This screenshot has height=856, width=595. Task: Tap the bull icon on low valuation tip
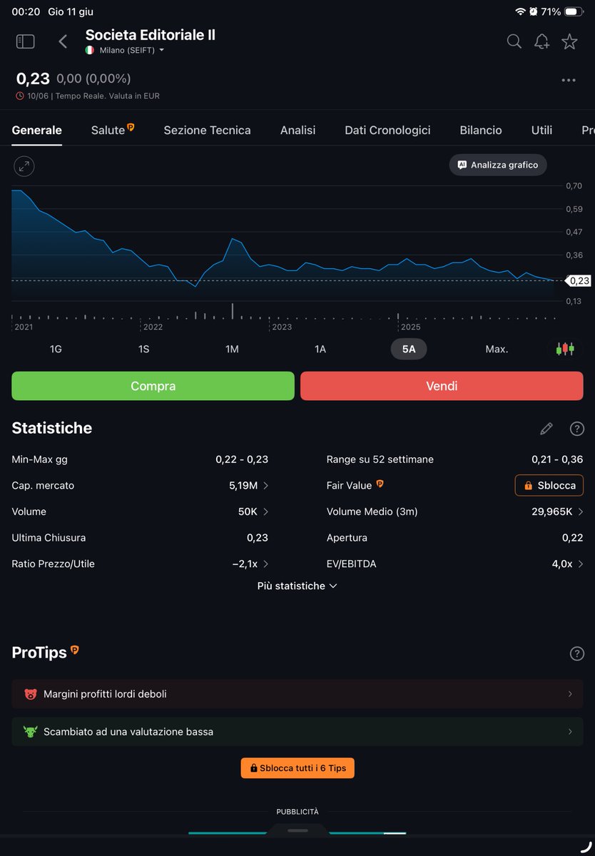pyautogui.click(x=30, y=732)
